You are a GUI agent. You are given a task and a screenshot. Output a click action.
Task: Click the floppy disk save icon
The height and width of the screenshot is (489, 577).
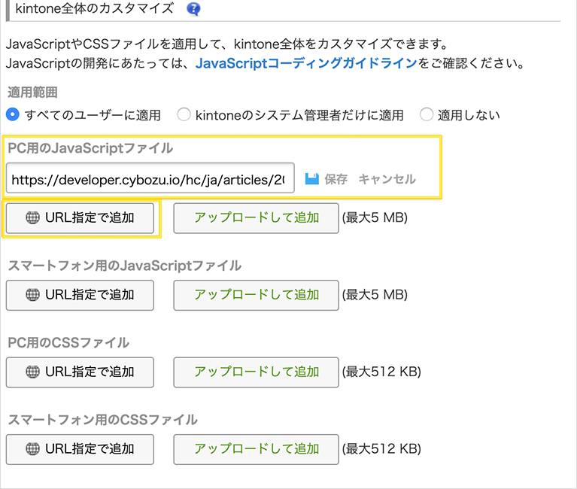[x=312, y=179]
